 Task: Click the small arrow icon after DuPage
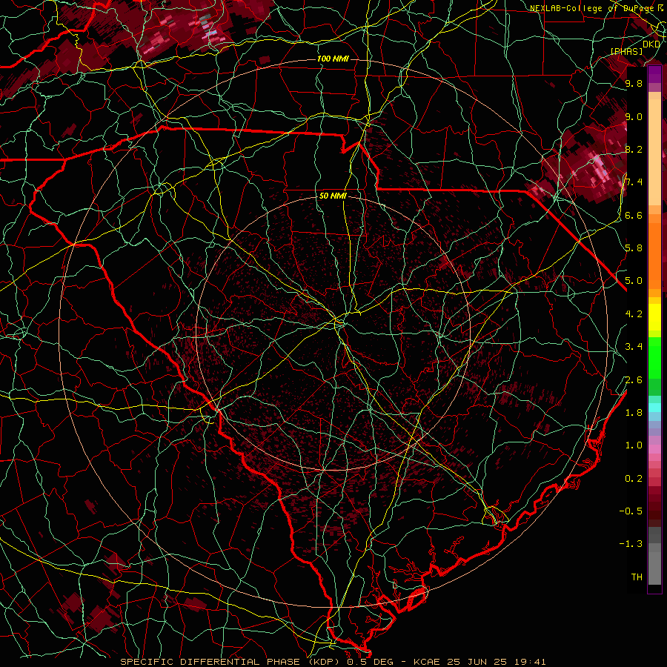coord(660,7)
